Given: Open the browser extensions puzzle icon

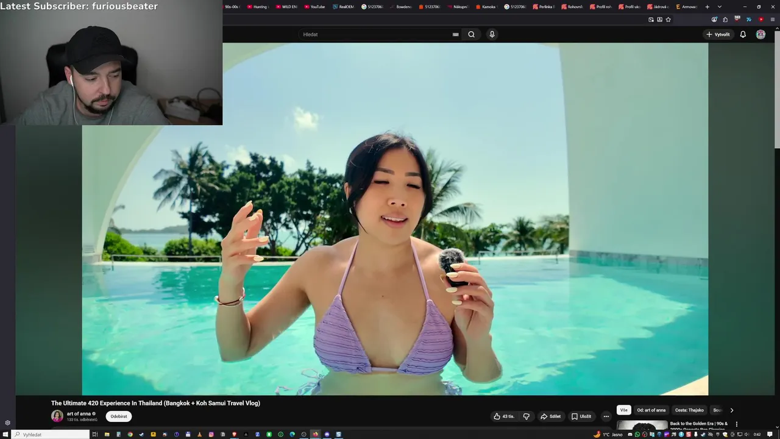Looking at the screenshot, I should (x=725, y=20).
